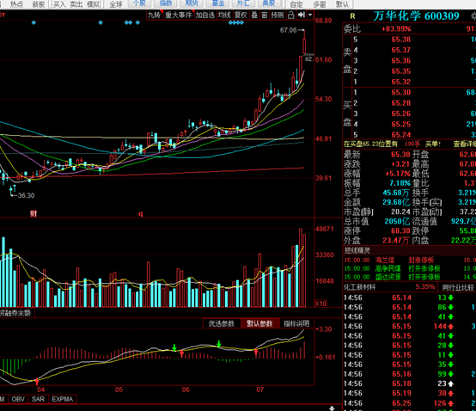Switch to the EXPMA indicator tab
Image resolution: width=476 pixels, height=411 pixels.
pyautogui.click(x=63, y=399)
